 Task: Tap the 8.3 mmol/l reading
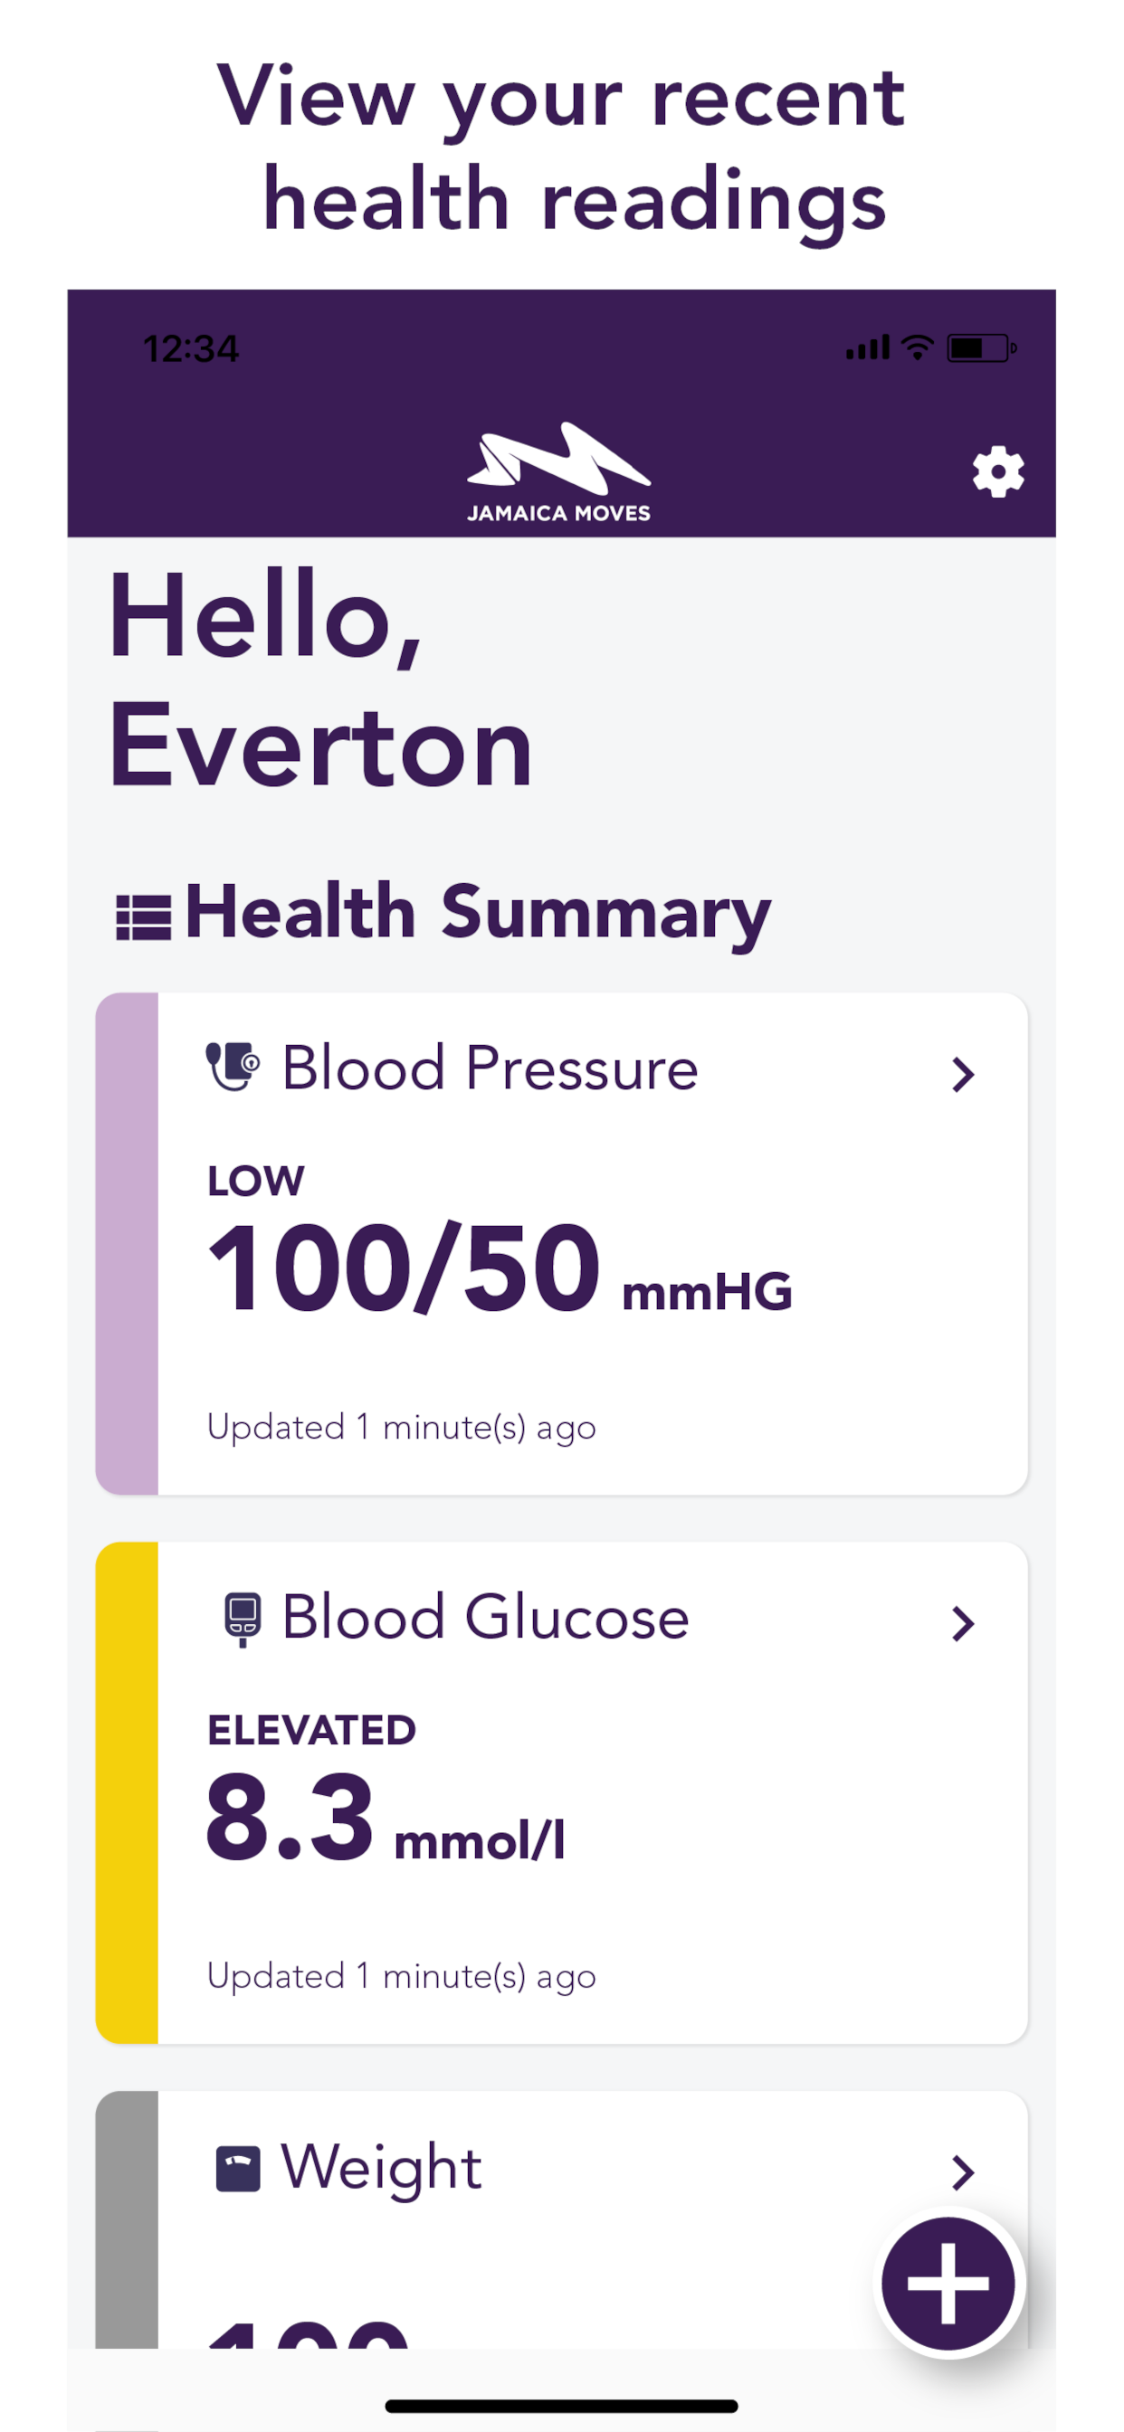point(386,1819)
